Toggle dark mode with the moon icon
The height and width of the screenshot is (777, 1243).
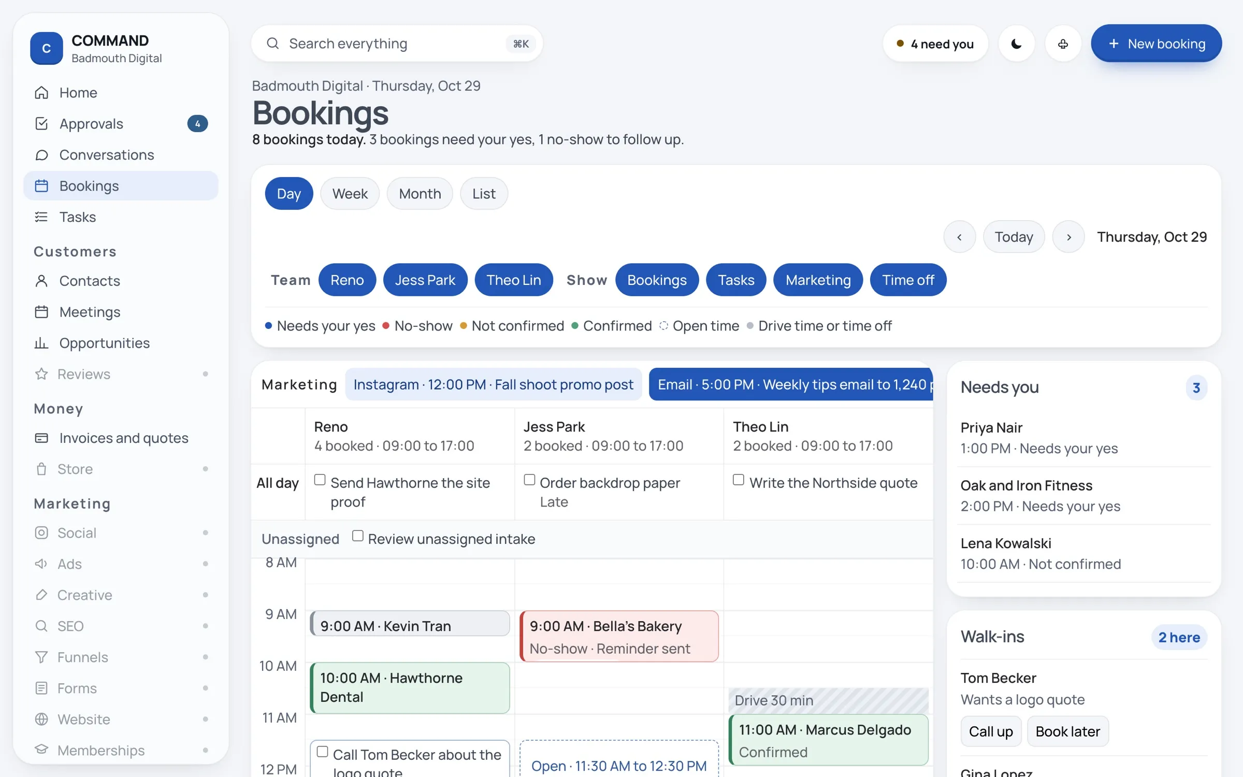tap(1016, 44)
